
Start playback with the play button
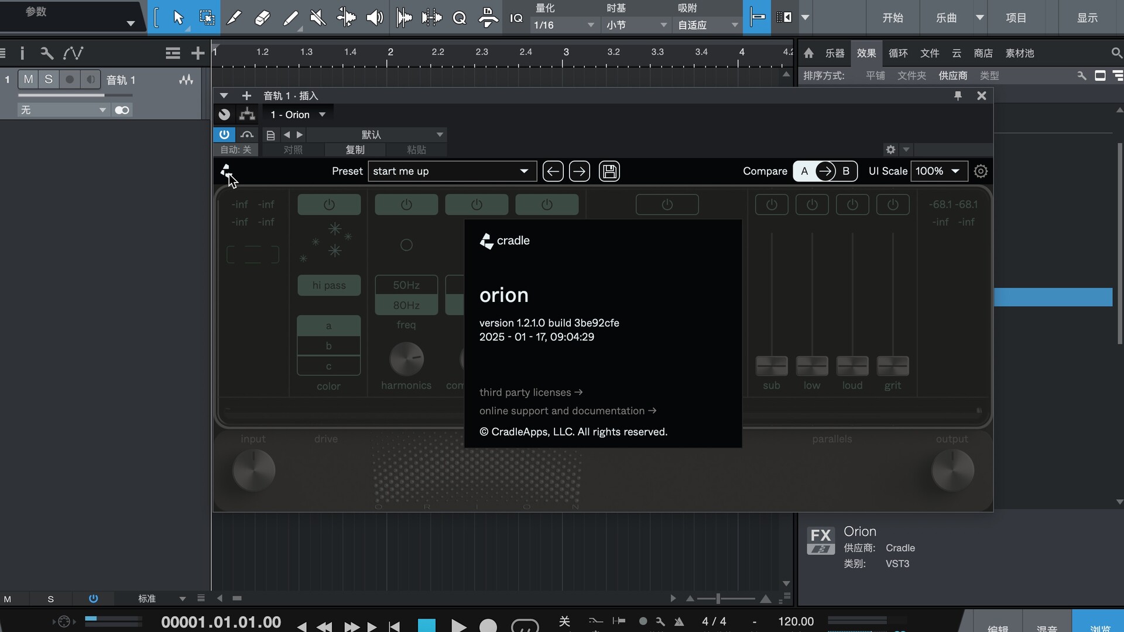coord(459,626)
